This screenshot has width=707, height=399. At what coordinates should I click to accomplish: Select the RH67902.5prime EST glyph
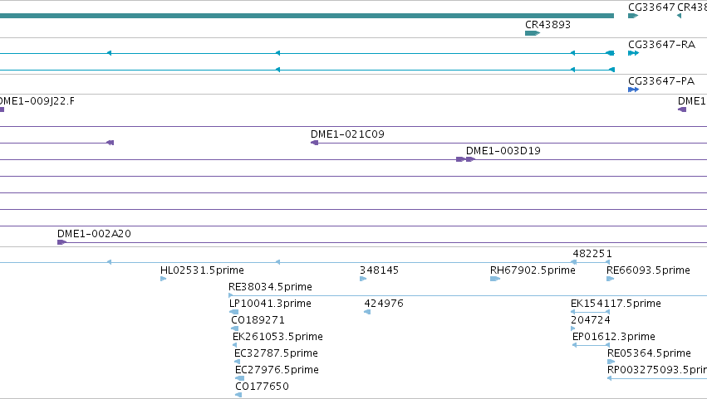coord(495,279)
